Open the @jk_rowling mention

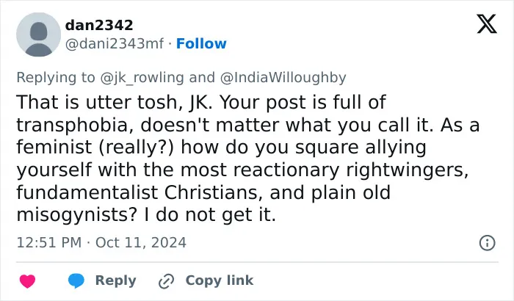click(142, 78)
